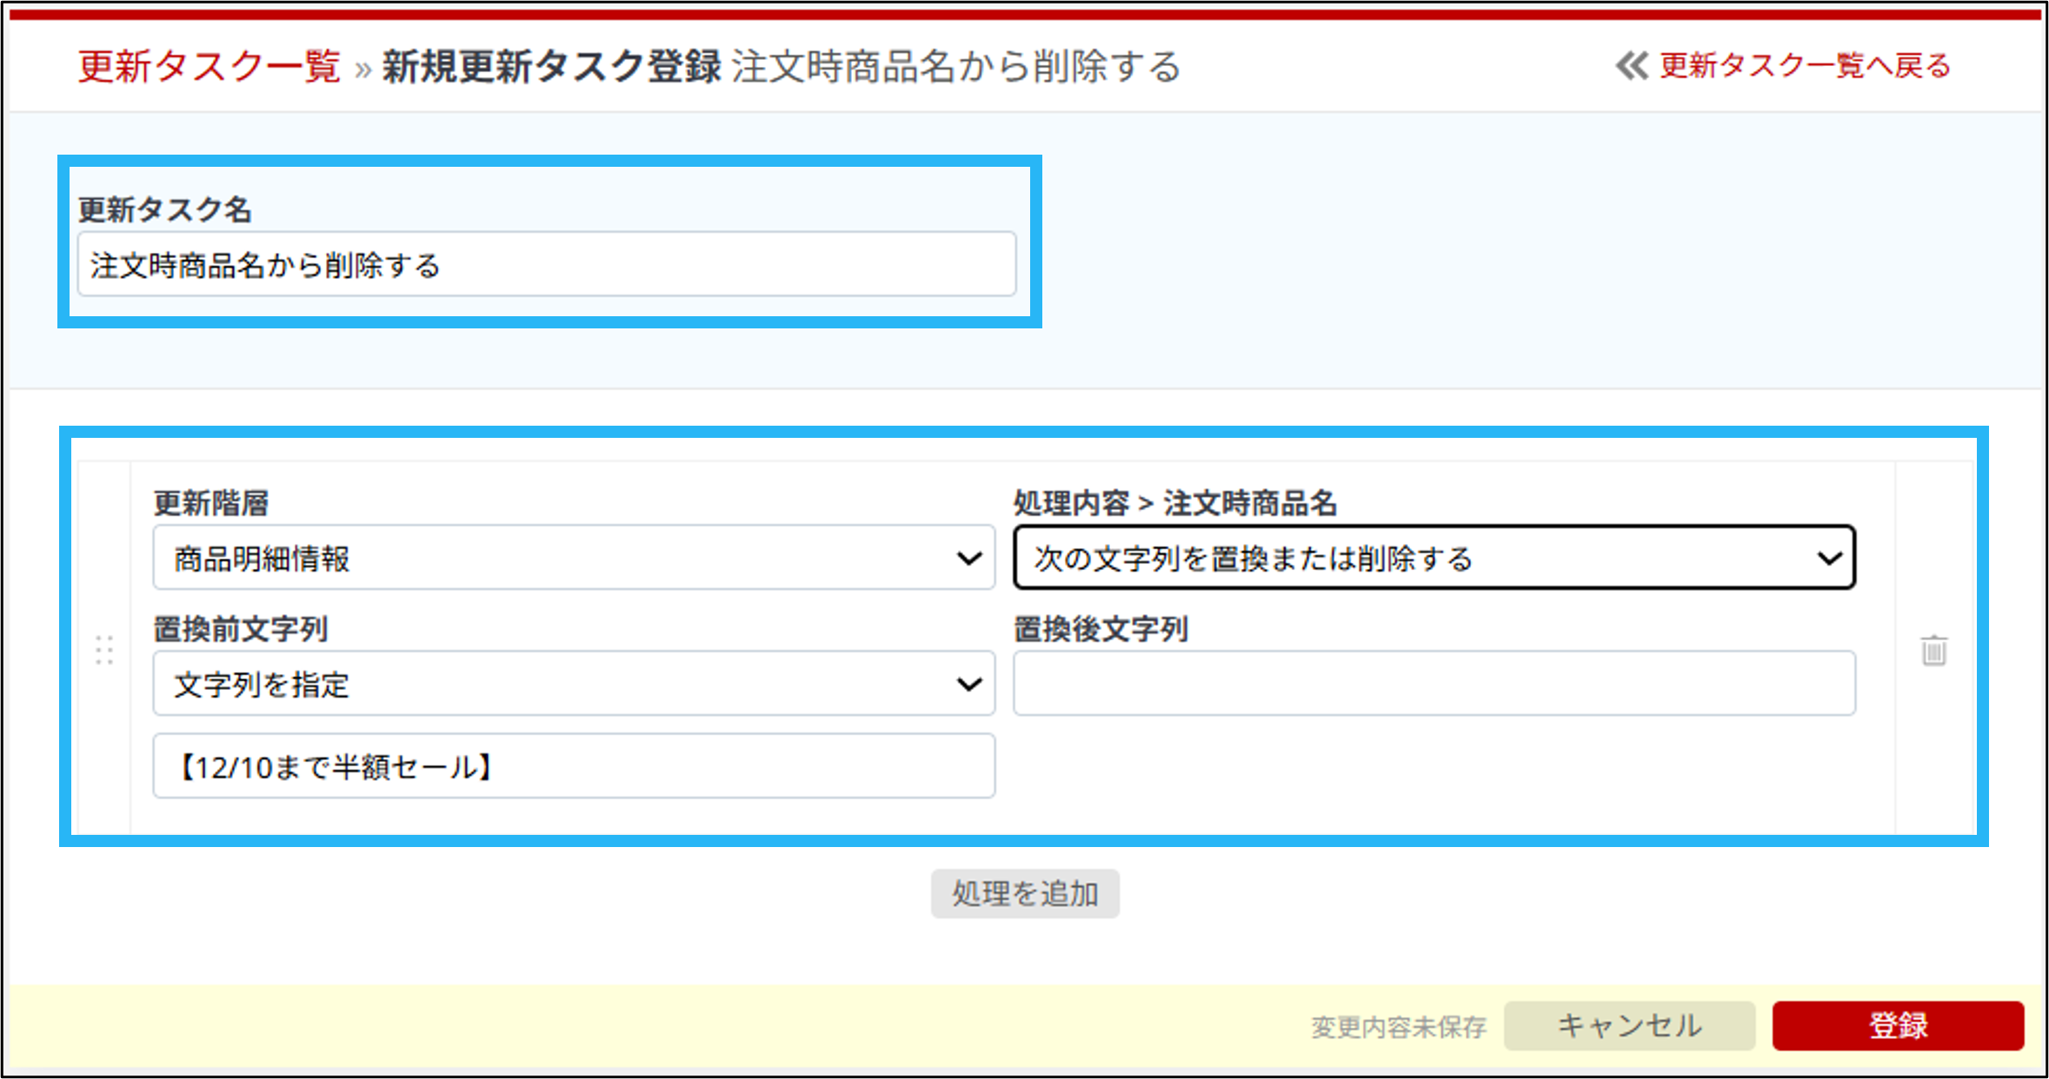Viewport: 2049px width, 1079px height.
Task: Click the 新規更新タスク登録 page heading
Action: pos(551,67)
